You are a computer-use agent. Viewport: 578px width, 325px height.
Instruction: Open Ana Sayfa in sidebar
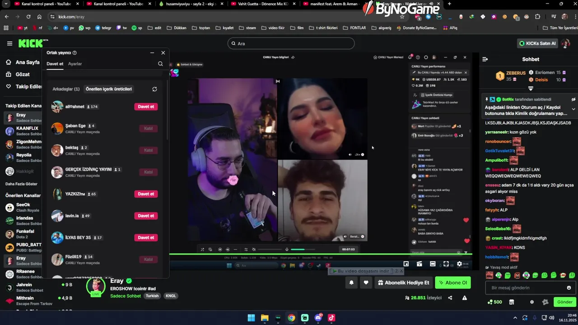23,62
